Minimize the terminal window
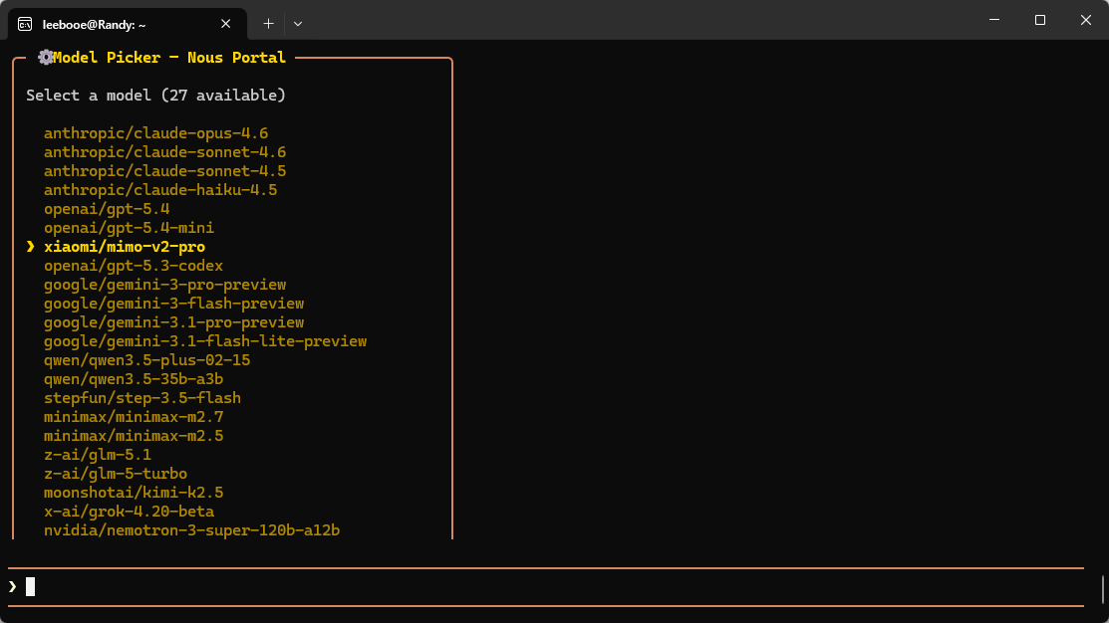Image resolution: width=1109 pixels, height=623 pixels. click(x=994, y=20)
